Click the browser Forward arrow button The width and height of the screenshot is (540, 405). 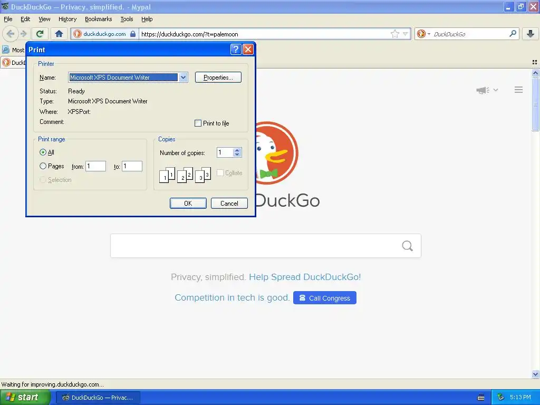[x=23, y=34]
